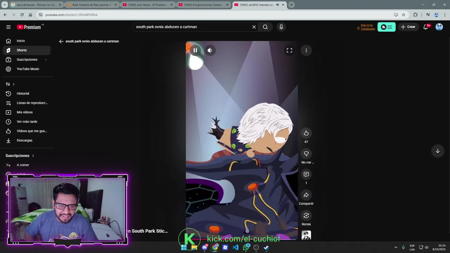Open the YouTube notifications bell

426,27
